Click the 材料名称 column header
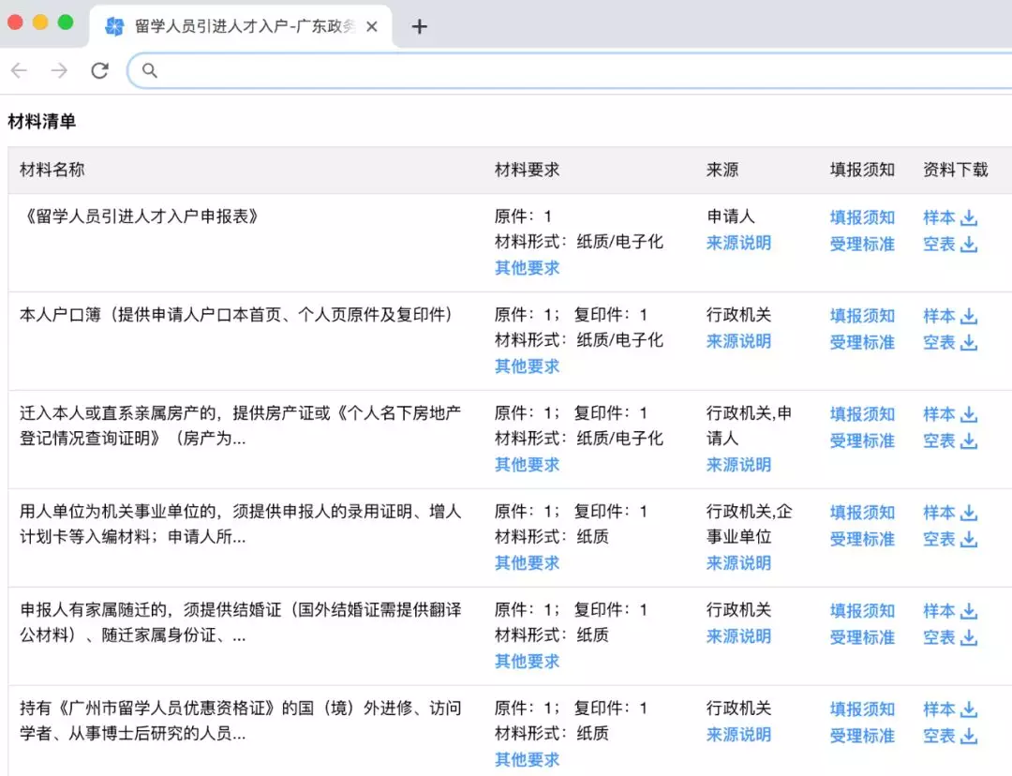 click(52, 170)
